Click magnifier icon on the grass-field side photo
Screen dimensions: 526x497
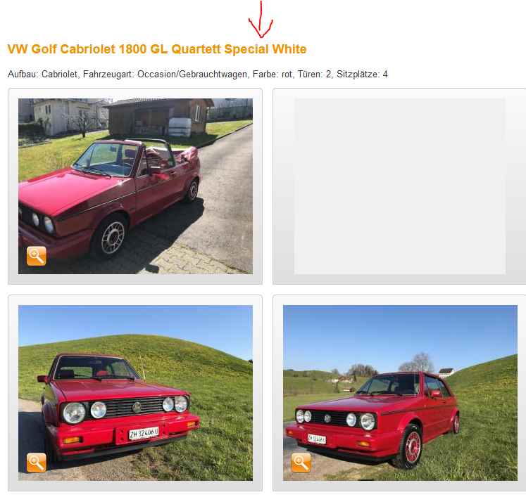pyautogui.click(x=301, y=463)
